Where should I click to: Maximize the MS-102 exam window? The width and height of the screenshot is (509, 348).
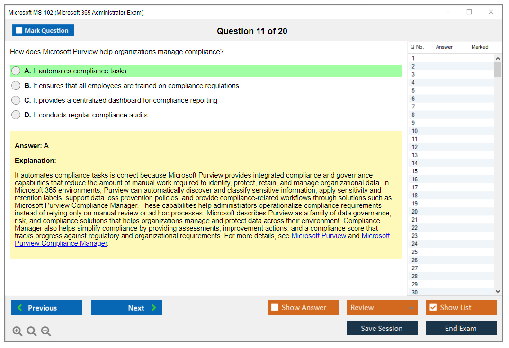pos(469,12)
